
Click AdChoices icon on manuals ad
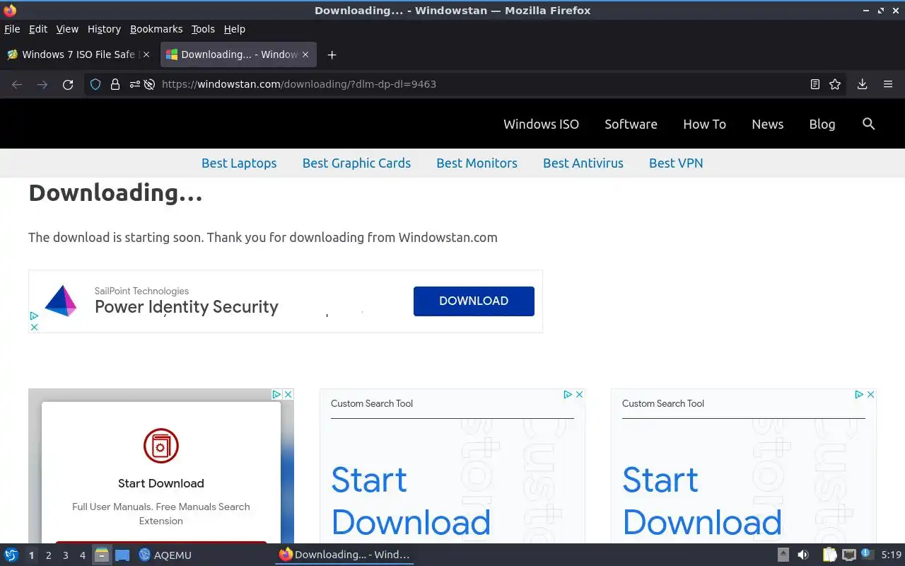coord(277,394)
